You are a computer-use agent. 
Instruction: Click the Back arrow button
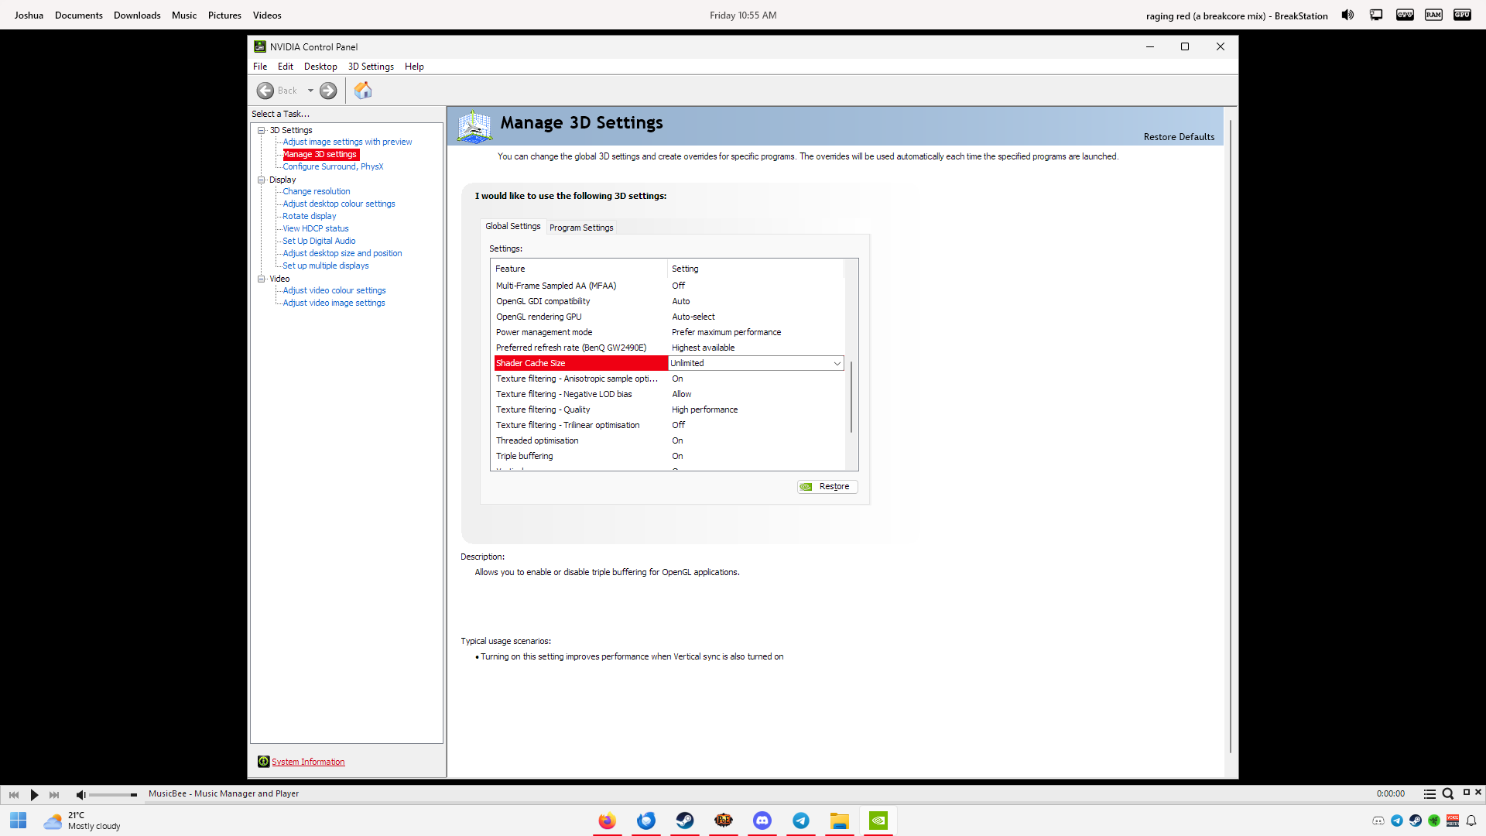point(265,91)
